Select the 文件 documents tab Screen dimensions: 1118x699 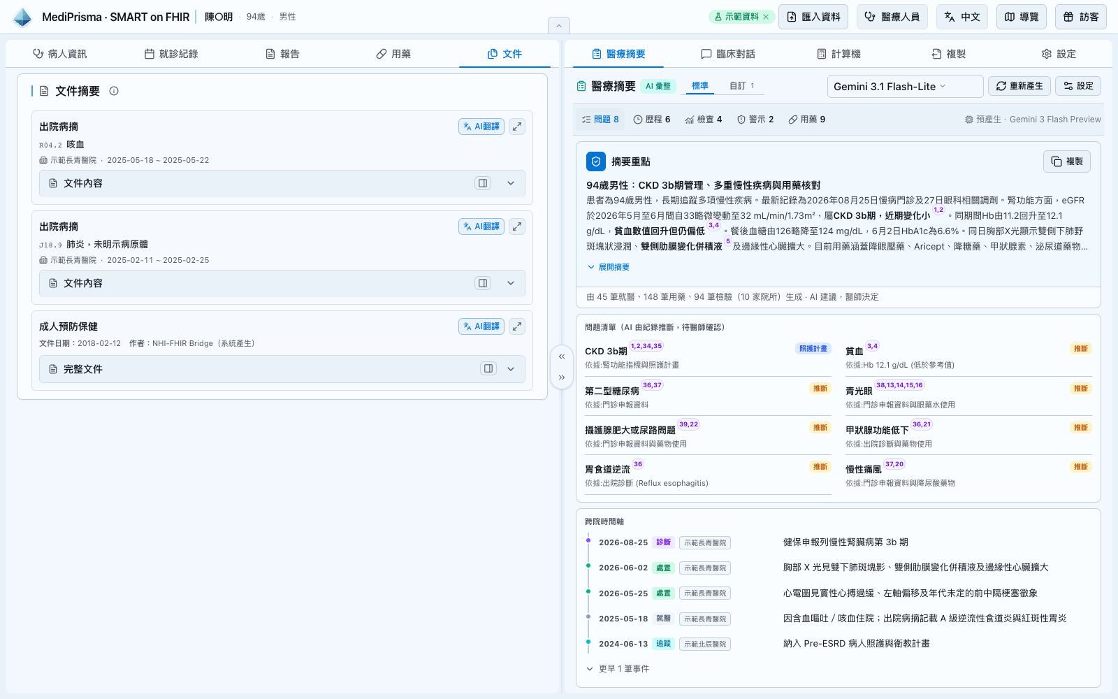coord(504,54)
